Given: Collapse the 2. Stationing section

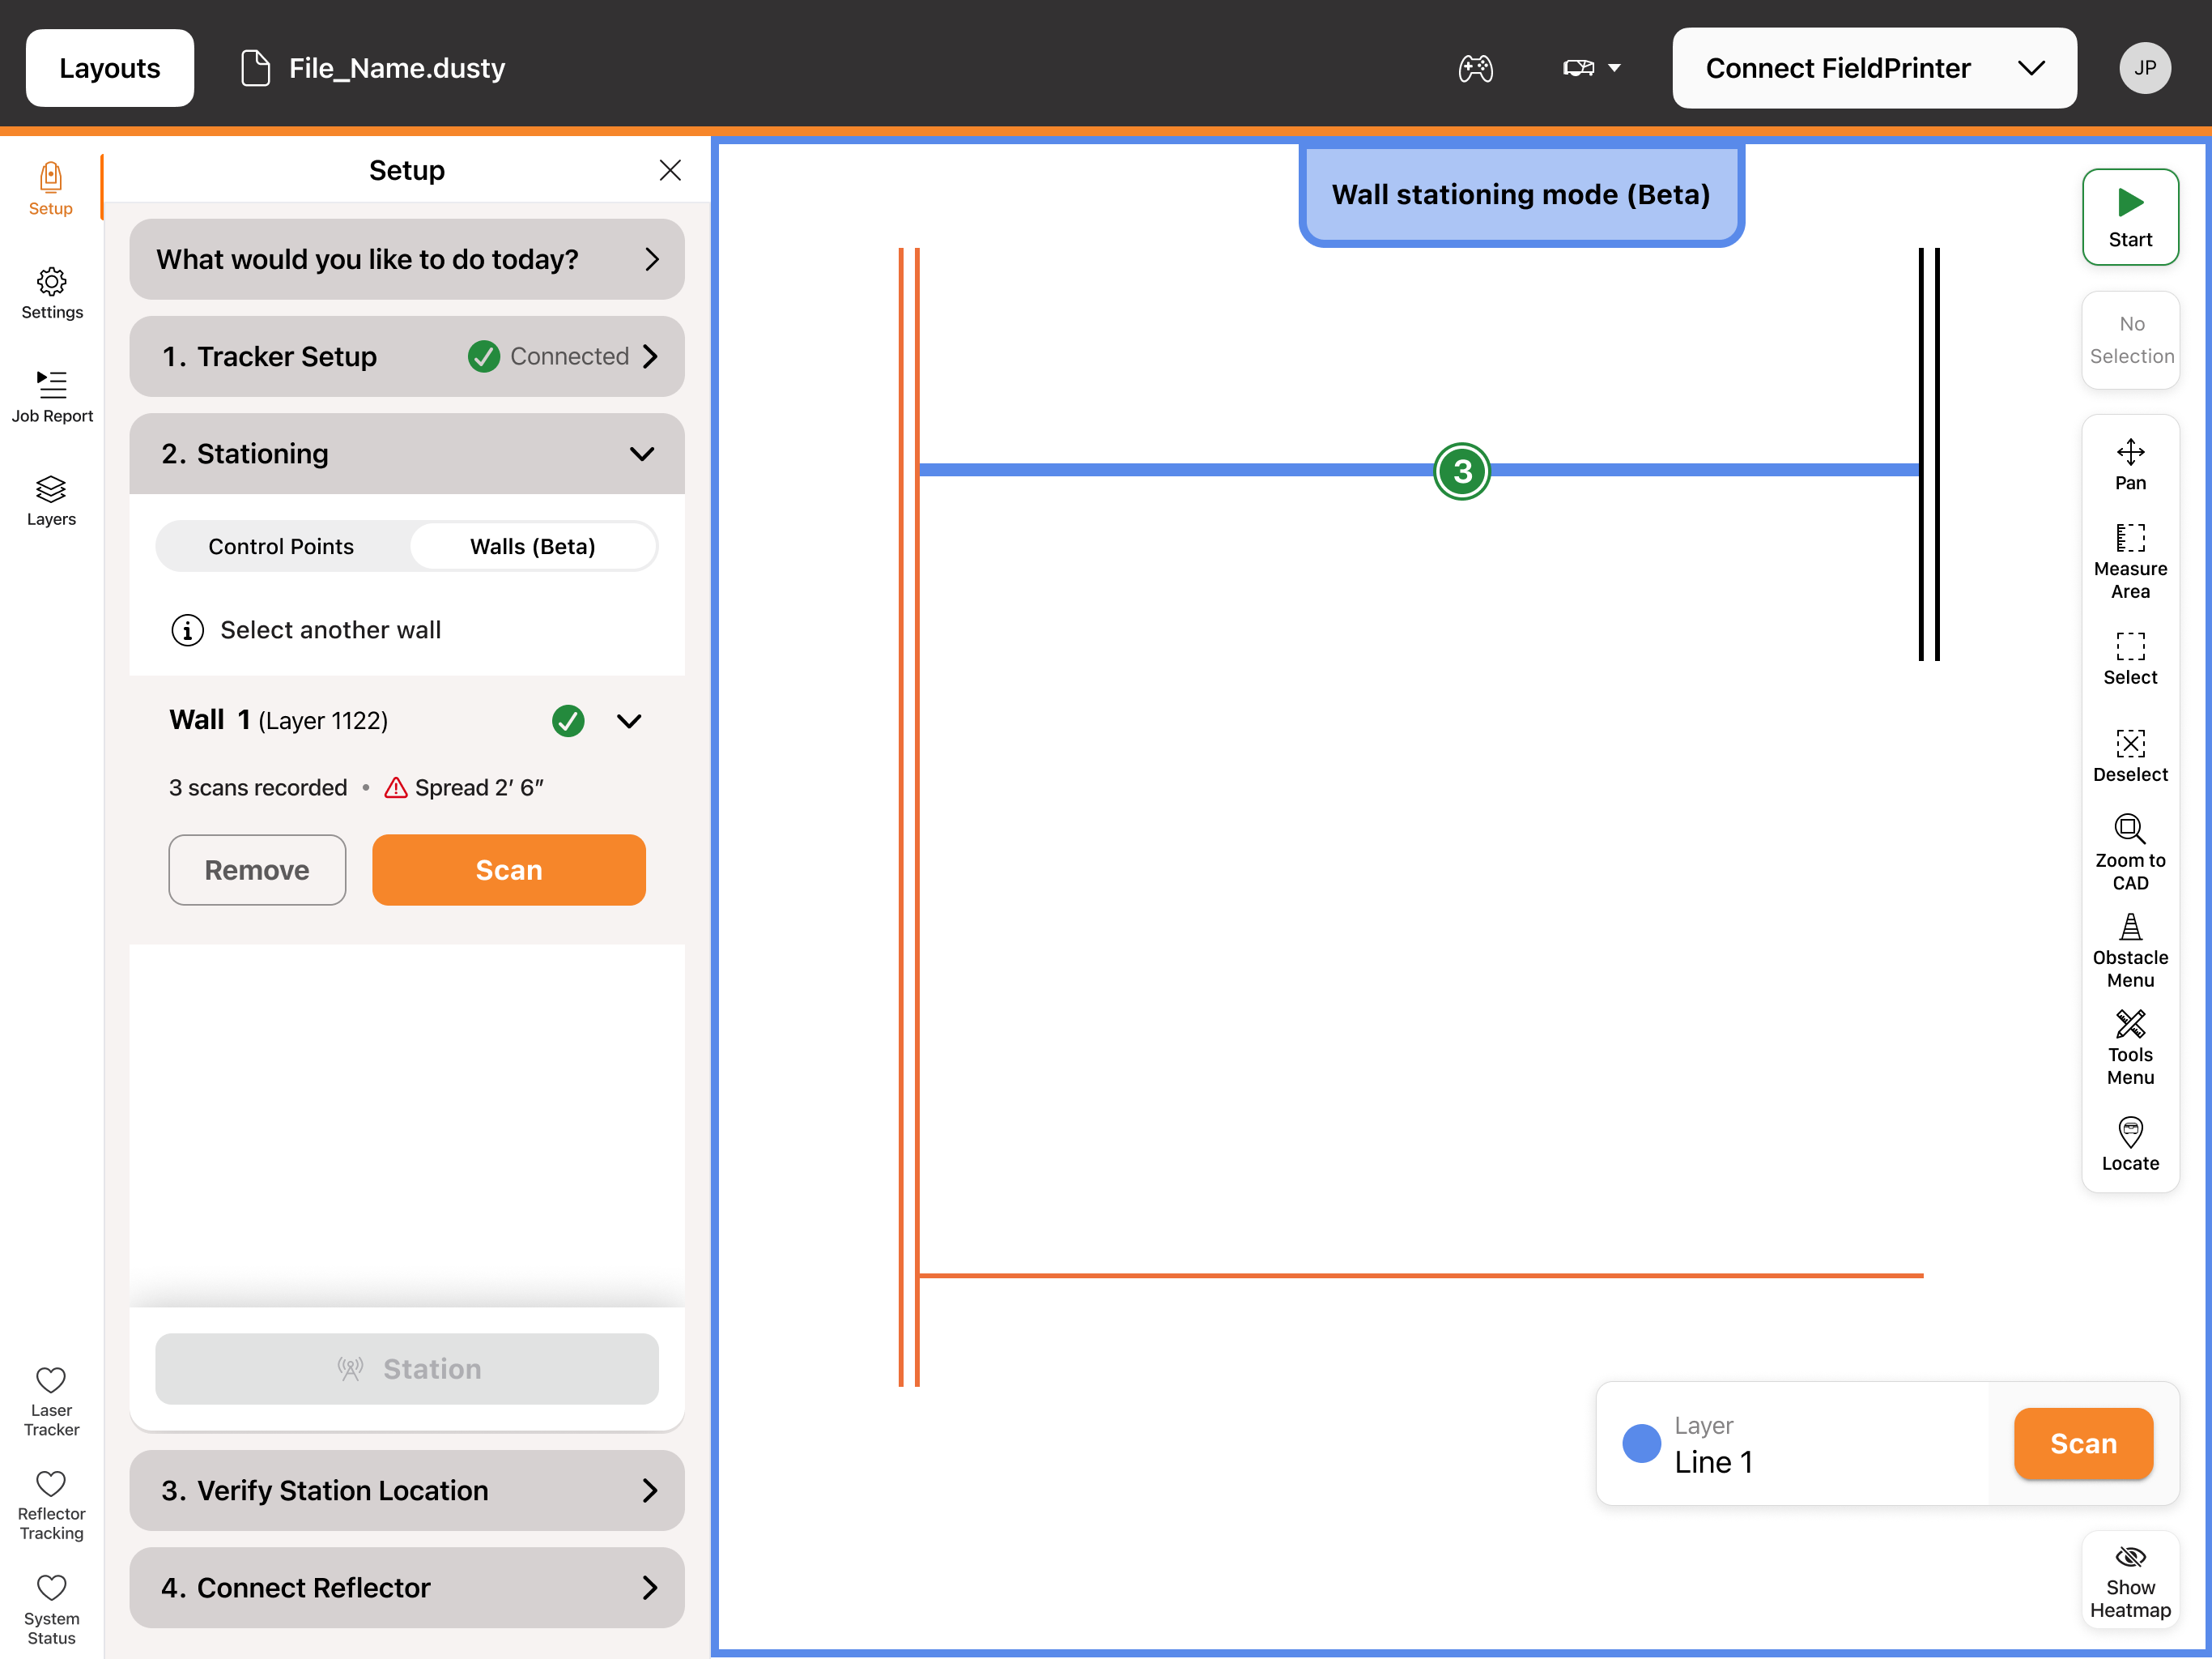Looking at the screenshot, I should pyautogui.click(x=407, y=454).
